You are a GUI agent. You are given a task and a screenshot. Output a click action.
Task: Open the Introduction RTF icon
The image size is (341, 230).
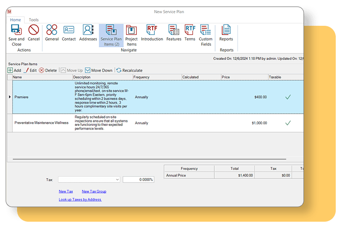click(x=152, y=30)
